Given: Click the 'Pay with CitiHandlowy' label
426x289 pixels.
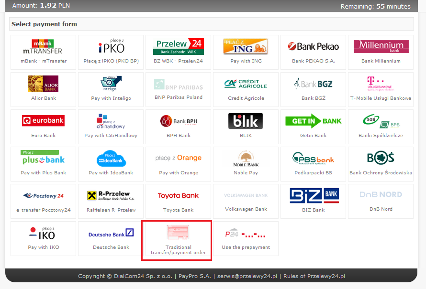Looking at the screenshot, I should click(111, 136).
